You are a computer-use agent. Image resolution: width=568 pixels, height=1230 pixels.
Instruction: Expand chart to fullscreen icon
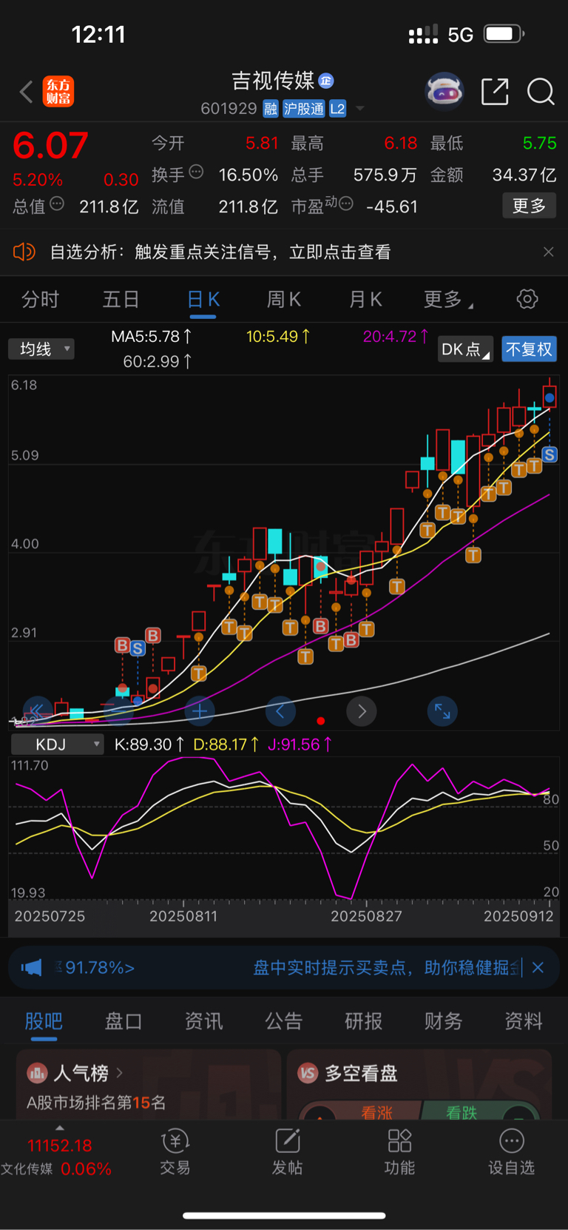click(442, 711)
